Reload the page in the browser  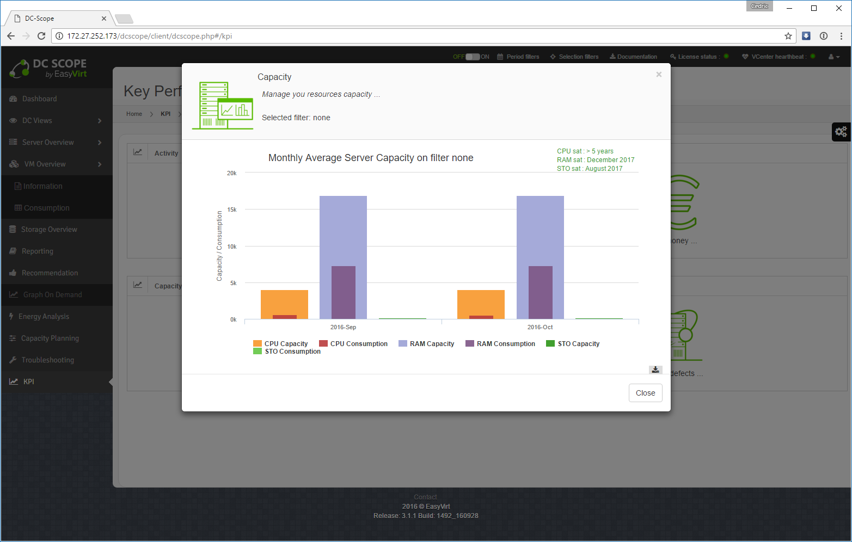41,36
